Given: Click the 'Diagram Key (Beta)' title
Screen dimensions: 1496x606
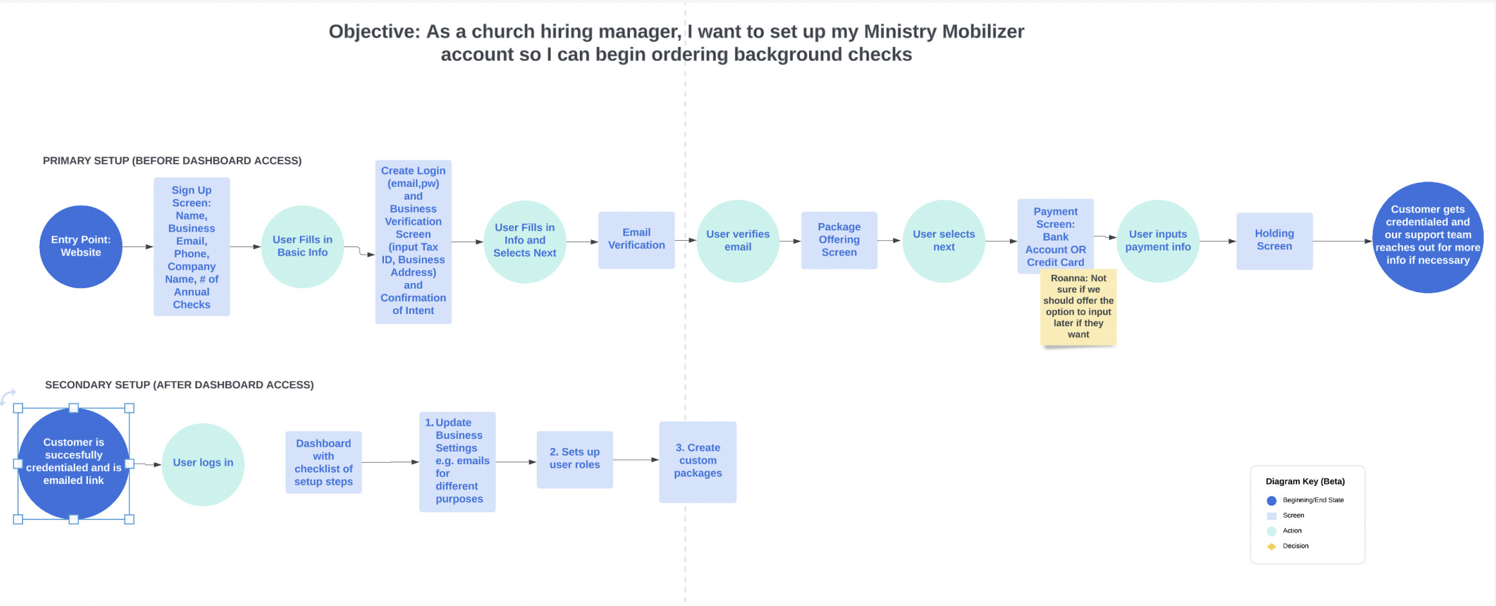Looking at the screenshot, I should pos(1305,481).
